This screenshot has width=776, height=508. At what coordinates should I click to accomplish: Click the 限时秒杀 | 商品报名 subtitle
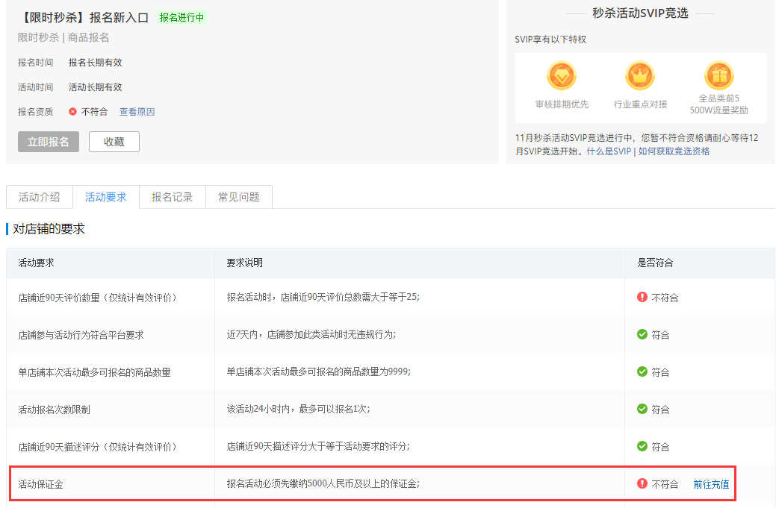click(63, 37)
